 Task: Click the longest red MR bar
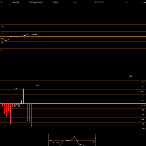tap(32, 115)
